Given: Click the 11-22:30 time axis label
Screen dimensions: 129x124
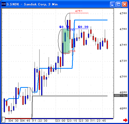Looking at the screenshot, I should click(x=40, y=121).
